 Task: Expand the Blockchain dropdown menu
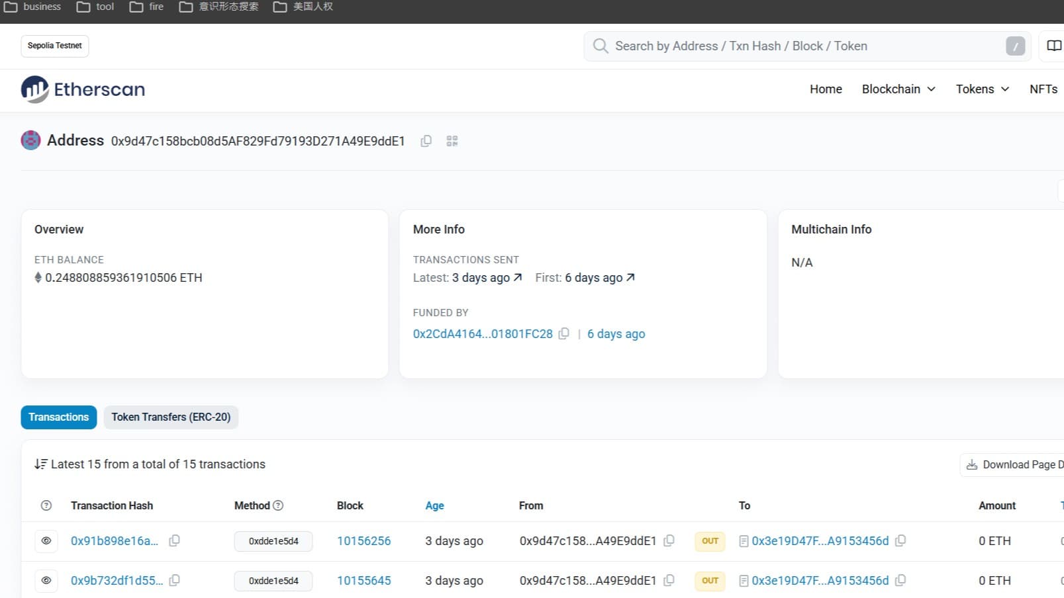(x=898, y=89)
